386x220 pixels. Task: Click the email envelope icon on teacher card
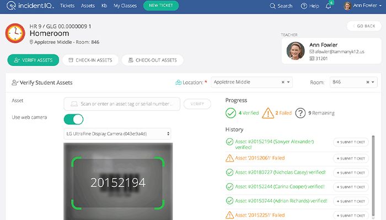tap(312, 52)
